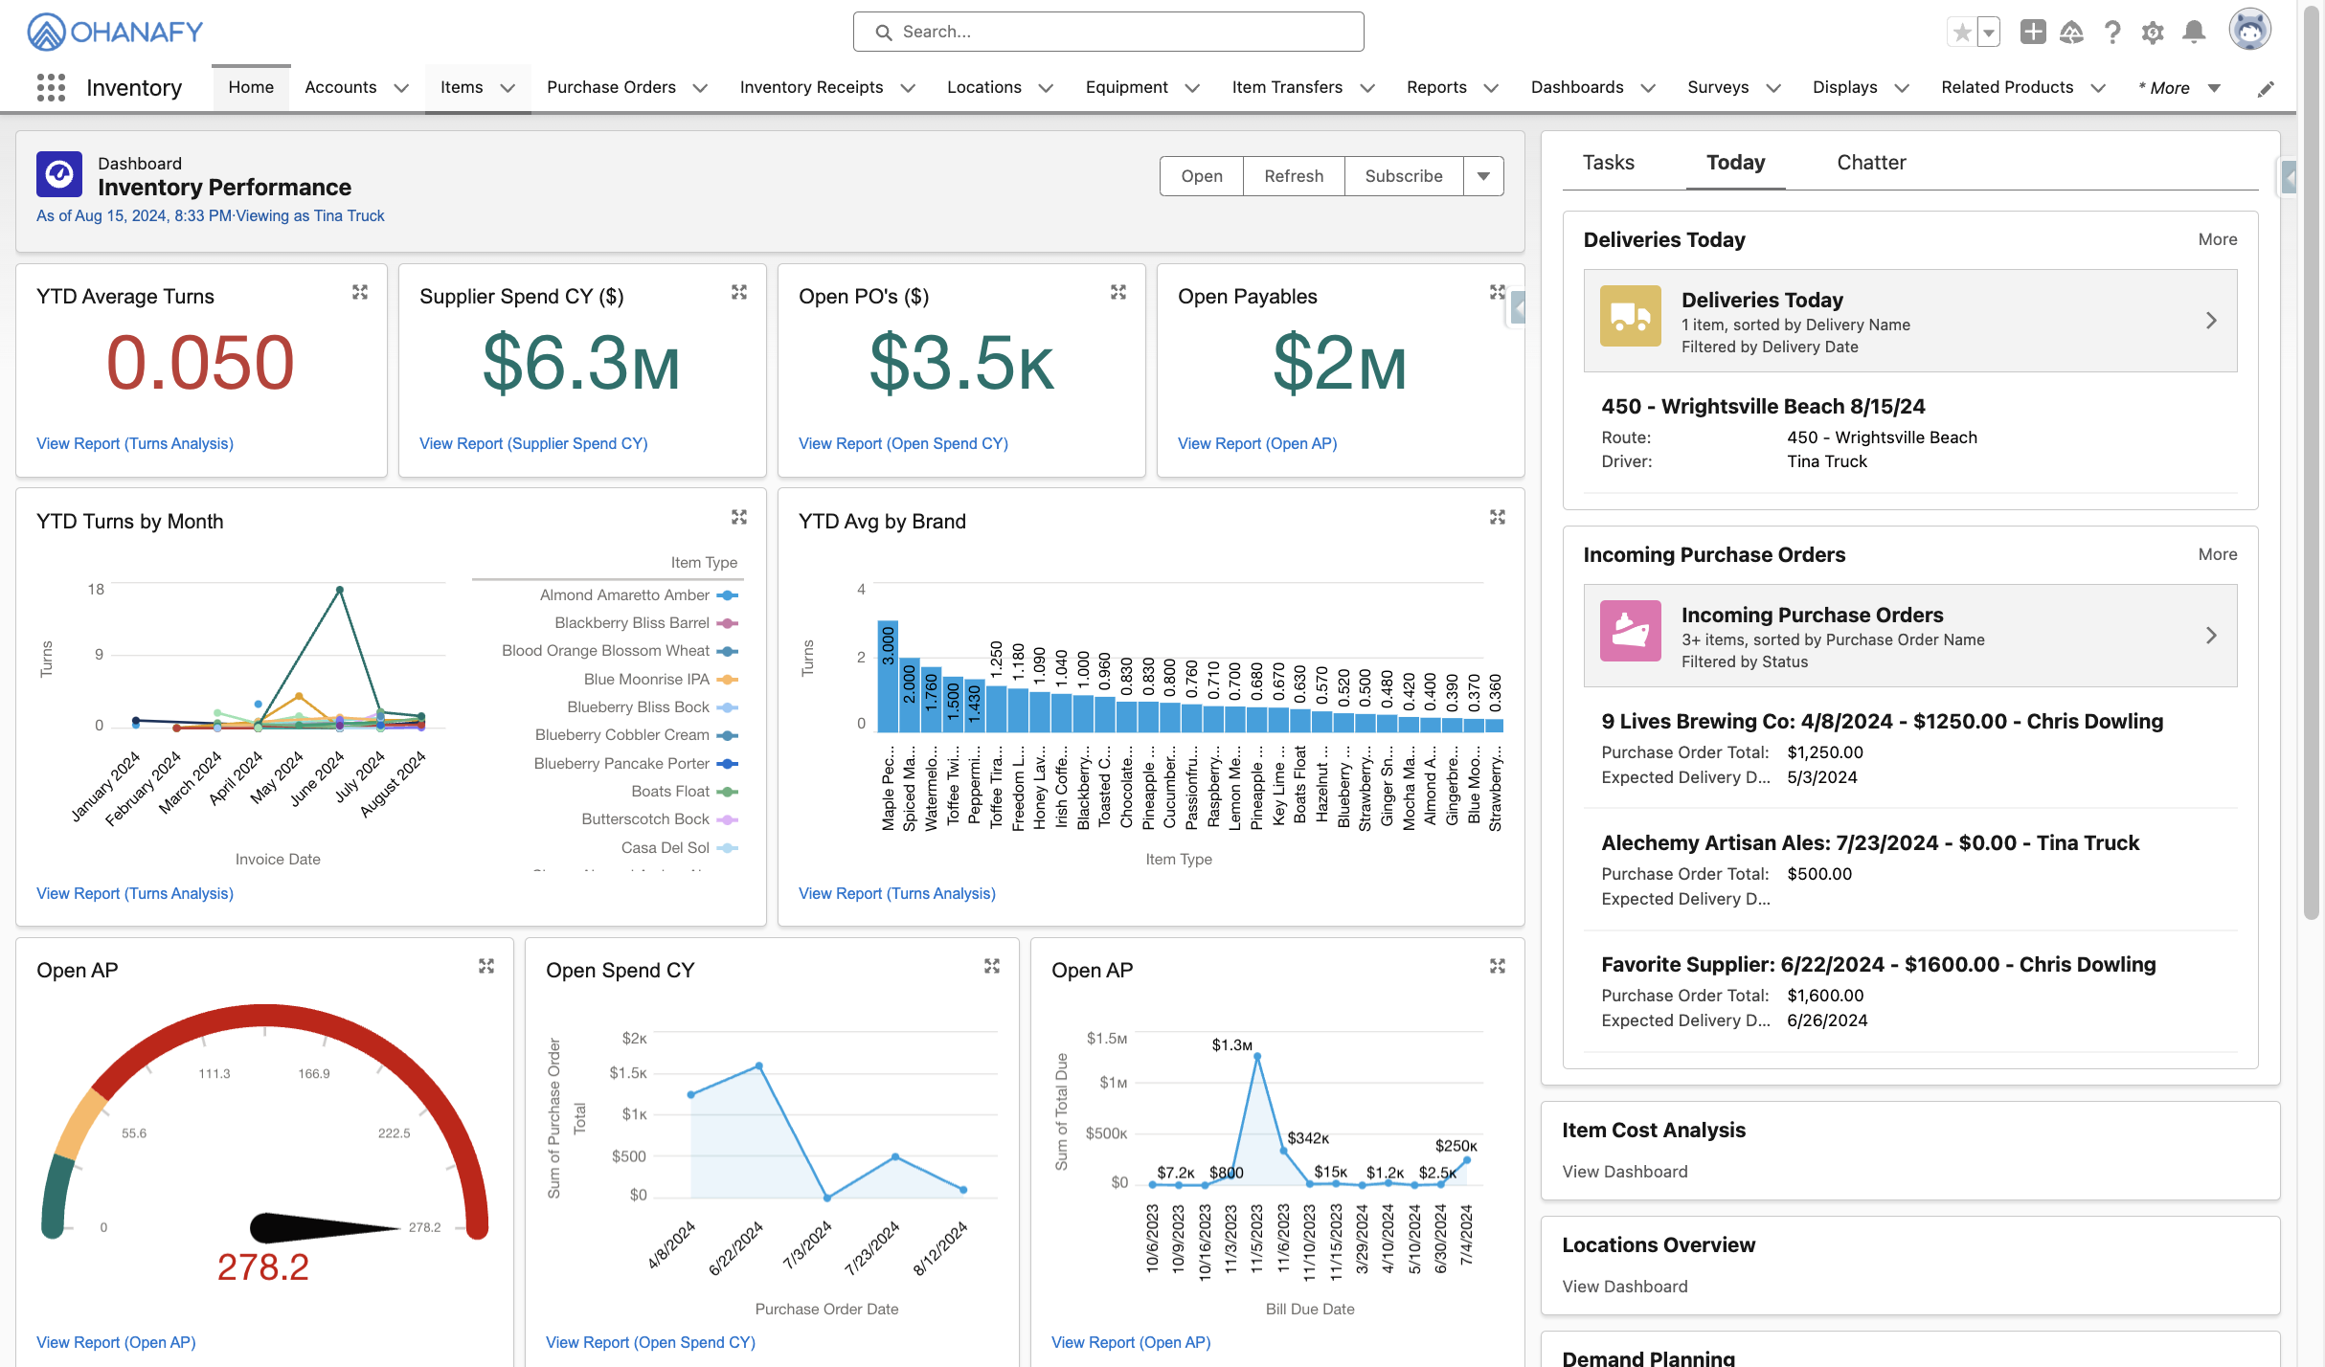Toggle Blue Moonrise IPA legend entry
The height and width of the screenshot is (1367, 2325).
pos(647,680)
